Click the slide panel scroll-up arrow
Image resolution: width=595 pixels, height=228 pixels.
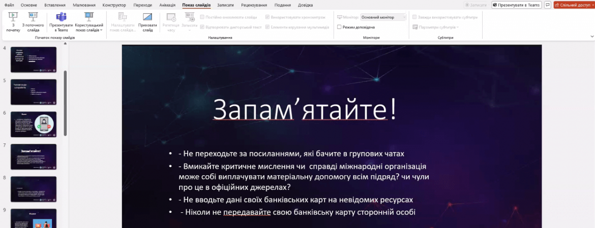(65, 44)
